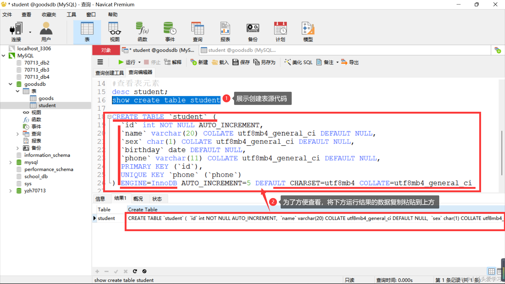Image resolution: width=505 pixels, height=284 pixels.
Task: Open the View (视图) toolbar icon
Action: [x=115, y=32]
